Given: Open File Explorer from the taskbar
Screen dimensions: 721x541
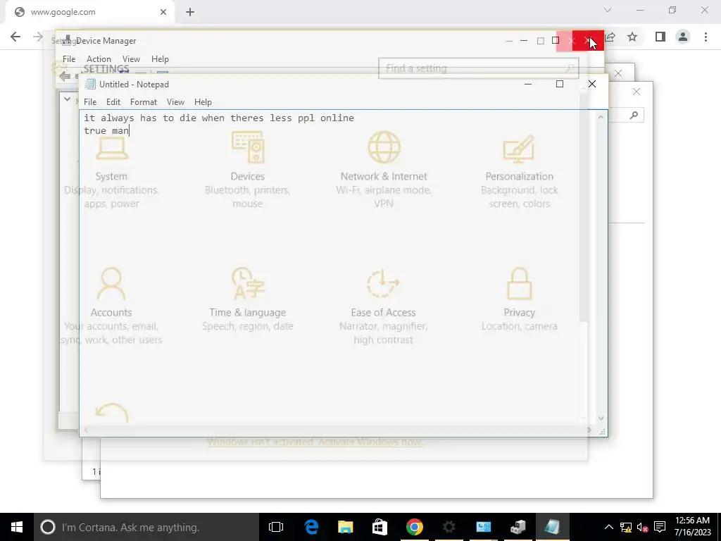Looking at the screenshot, I should point(345,527).
